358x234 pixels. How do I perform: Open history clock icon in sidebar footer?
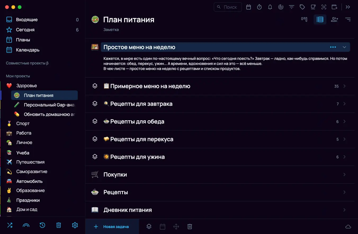pyautogui.click(x=42, y=225)
